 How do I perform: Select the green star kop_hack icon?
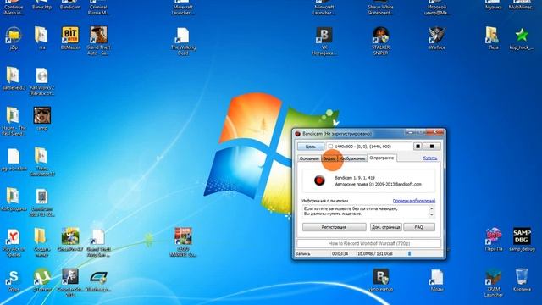pos(522,38)
